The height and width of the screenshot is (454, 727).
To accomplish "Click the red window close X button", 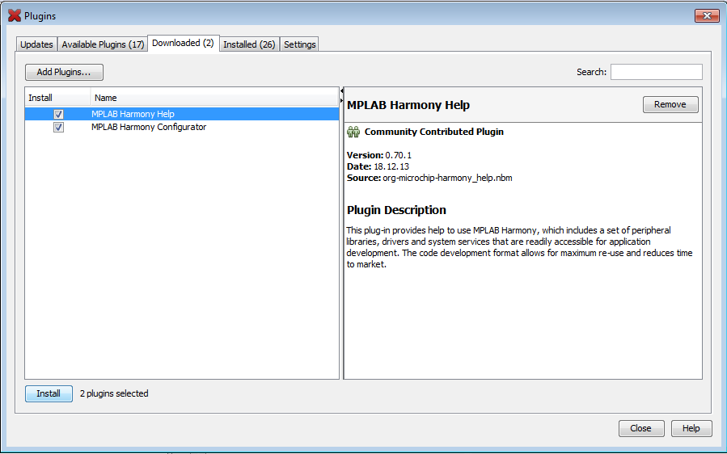I will [707, 15].
